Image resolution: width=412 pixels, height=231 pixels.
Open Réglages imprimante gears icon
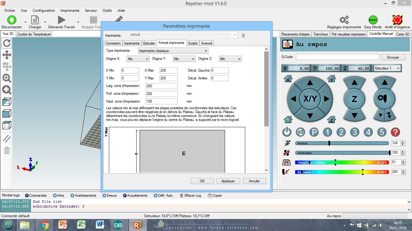[344, 20]
